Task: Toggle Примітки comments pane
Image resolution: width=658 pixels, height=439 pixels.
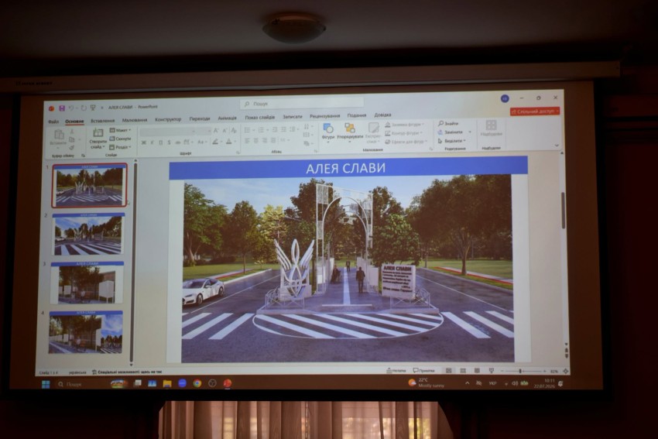Action: click(x=424, y=371)
